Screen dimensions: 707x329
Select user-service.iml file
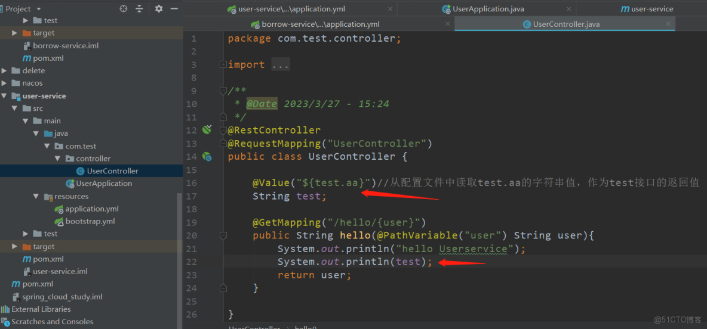(x=60, y=271)
